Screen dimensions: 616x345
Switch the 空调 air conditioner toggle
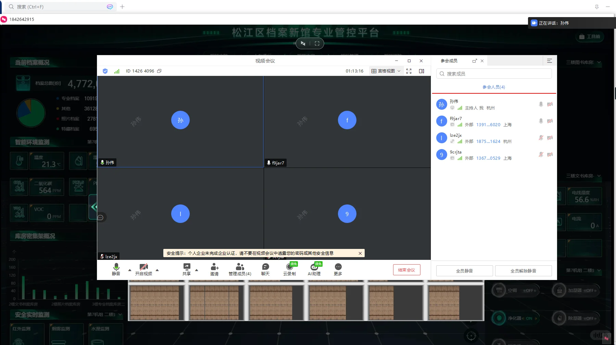point(515,290)
